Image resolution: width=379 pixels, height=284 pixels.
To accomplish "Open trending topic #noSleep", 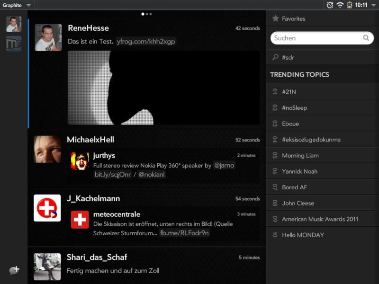I will (x=322, y=108).
